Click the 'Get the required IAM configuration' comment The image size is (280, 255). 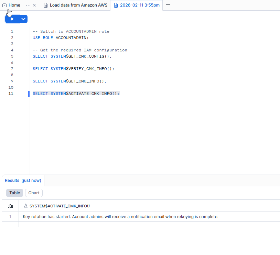[x=80, y=50]
